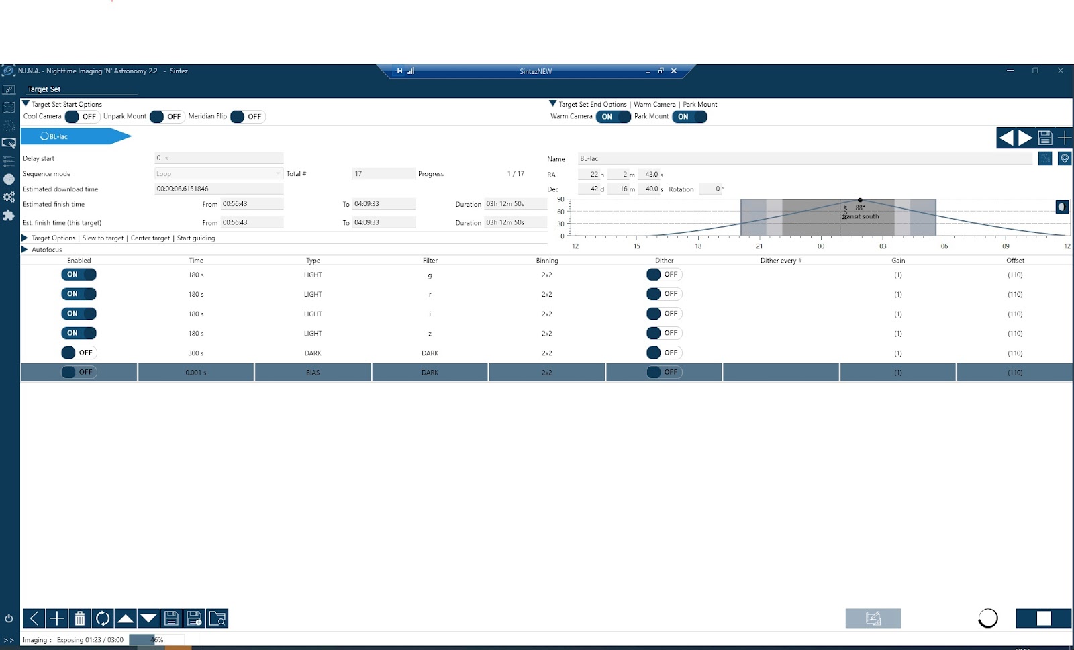
Task: Move selected row up with the up triangle
Action: [x=126, y=618]
